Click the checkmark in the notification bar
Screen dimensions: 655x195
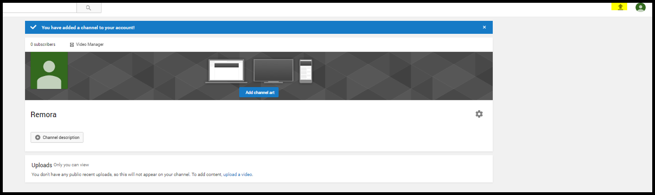point(33,27)
